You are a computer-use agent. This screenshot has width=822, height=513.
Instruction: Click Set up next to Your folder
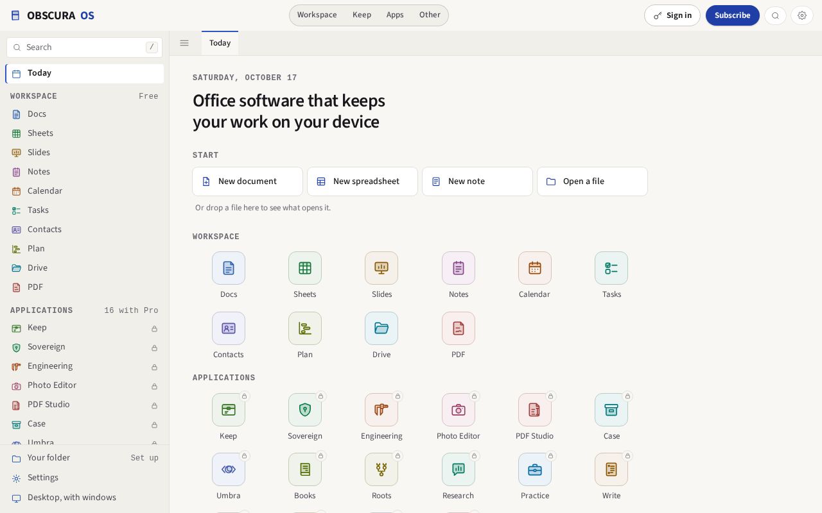coord(144,458)
